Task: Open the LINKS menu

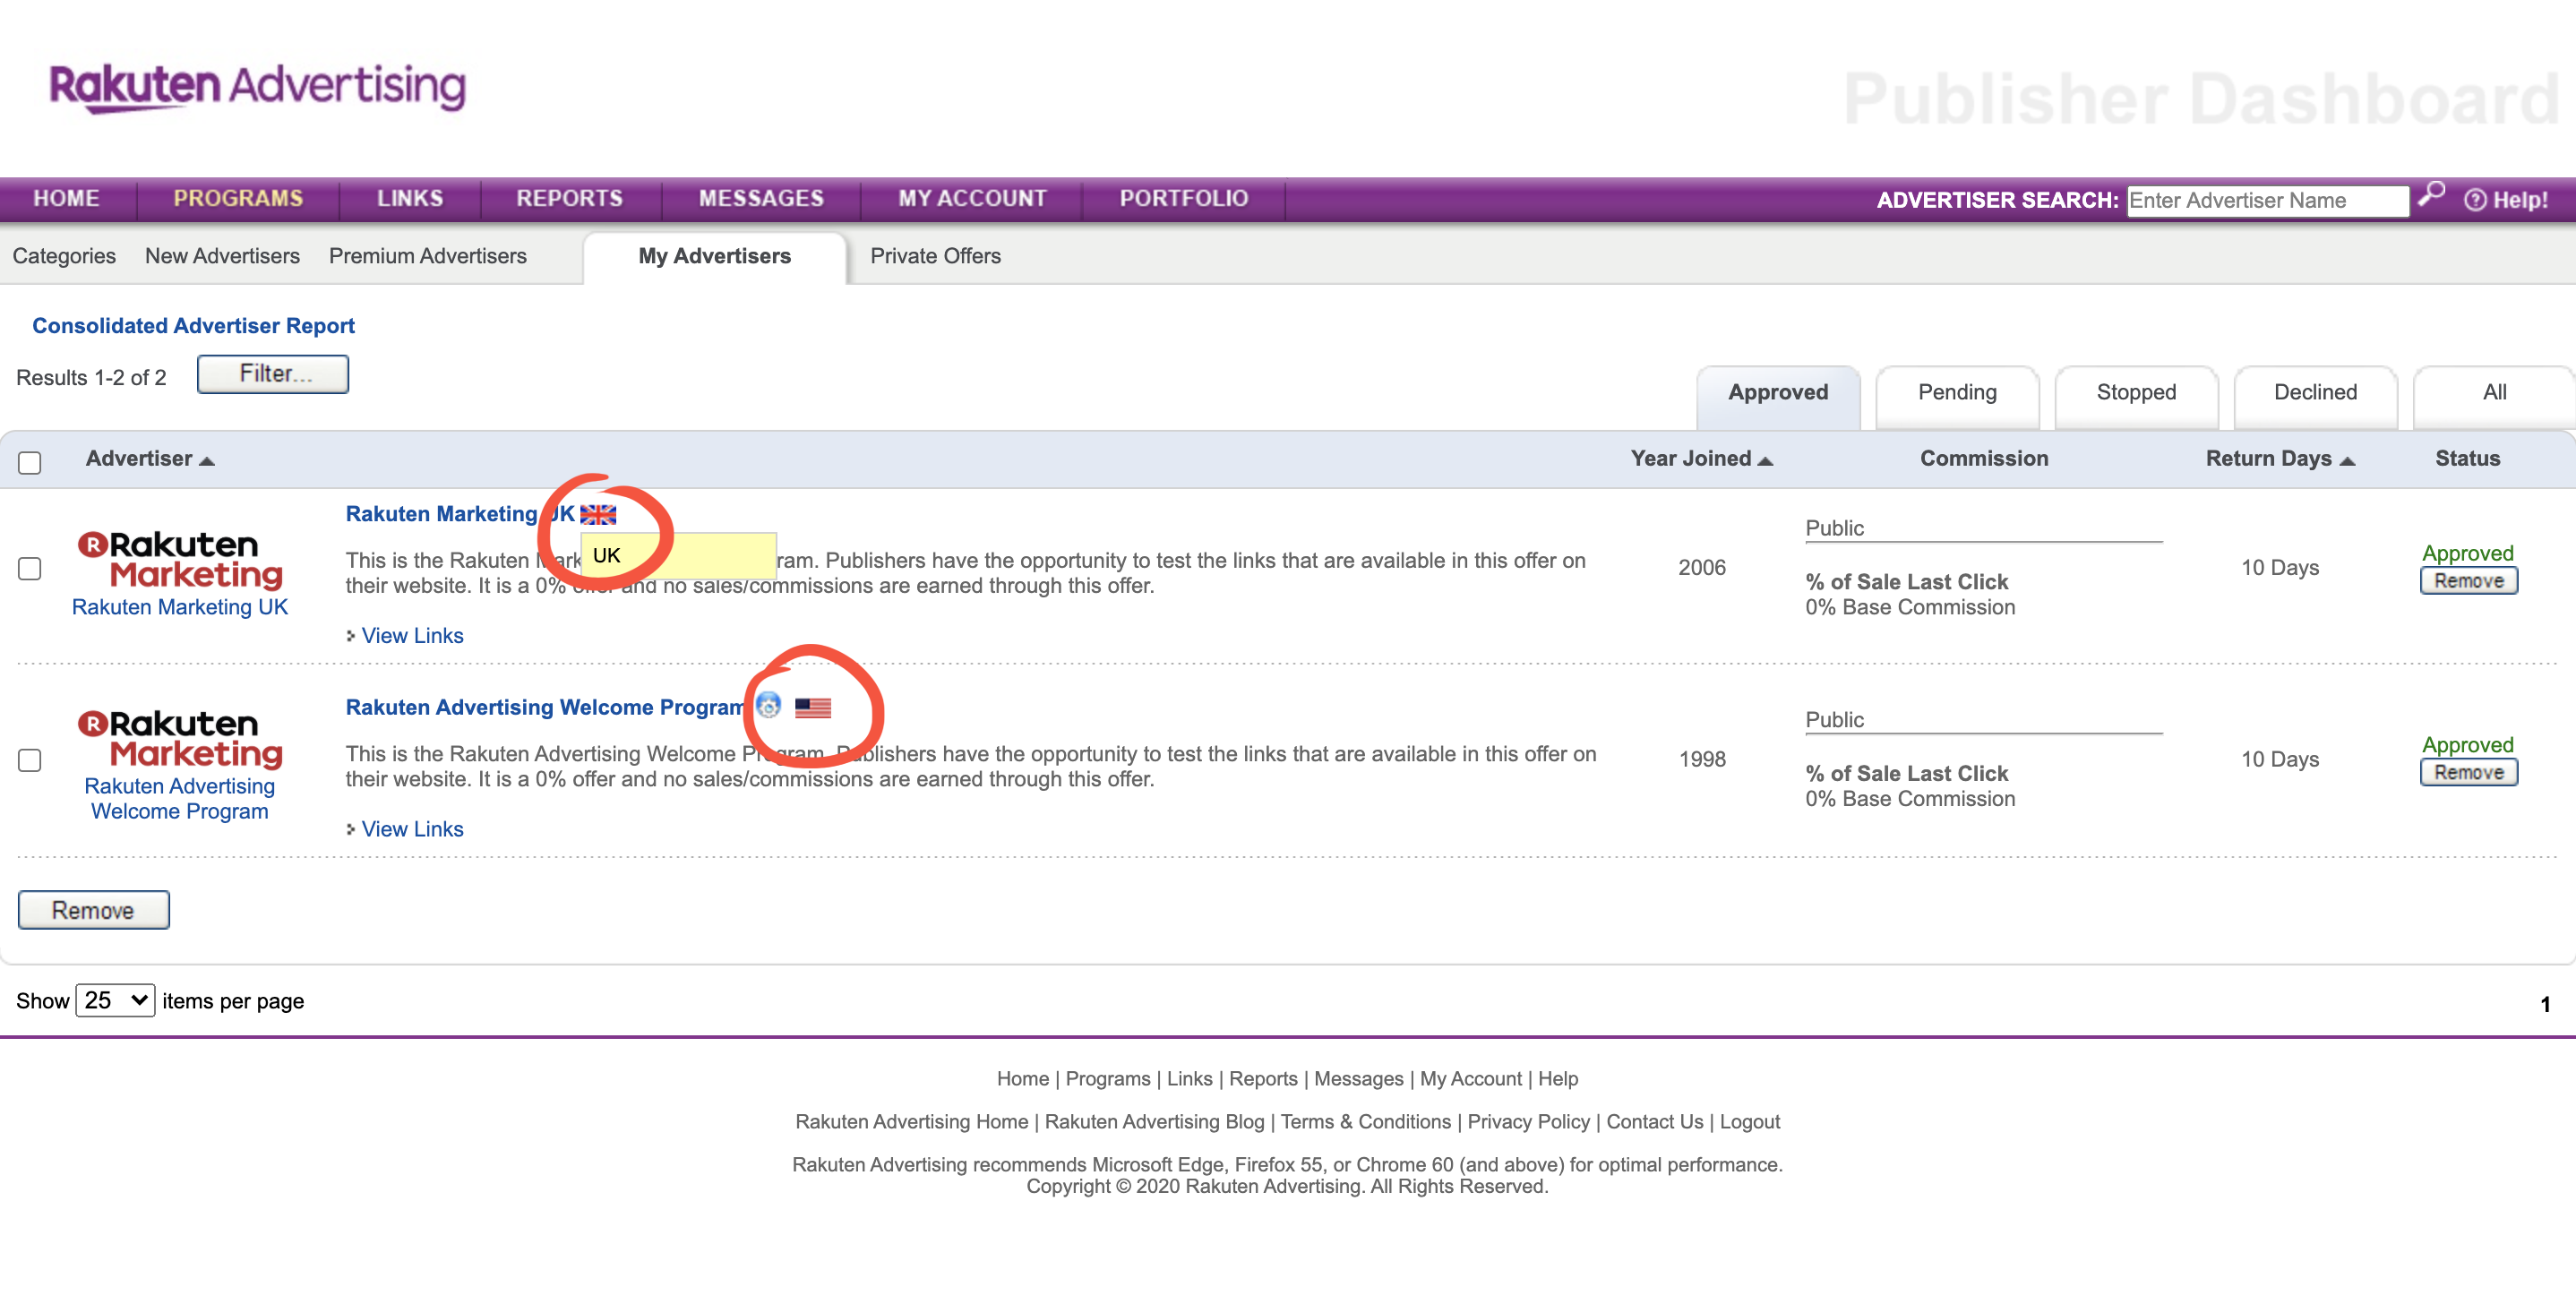Action: pyautogui.click(x=410, y=198)
